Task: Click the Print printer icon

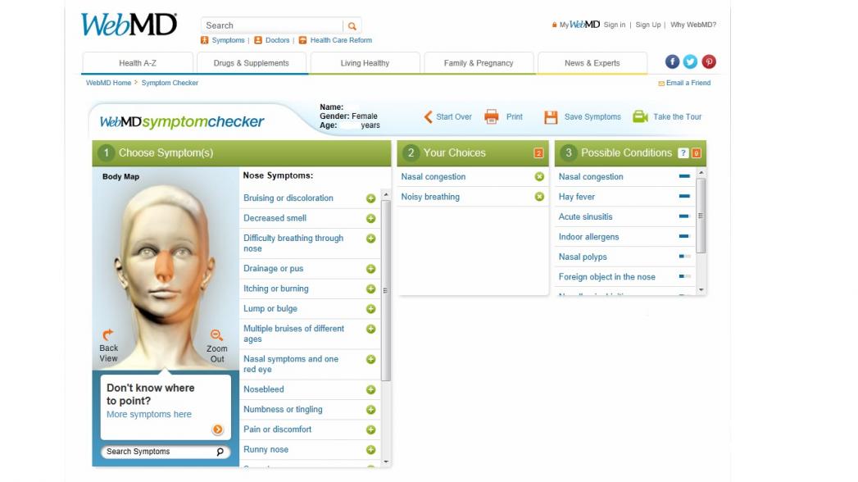Action: pos(492,116)
